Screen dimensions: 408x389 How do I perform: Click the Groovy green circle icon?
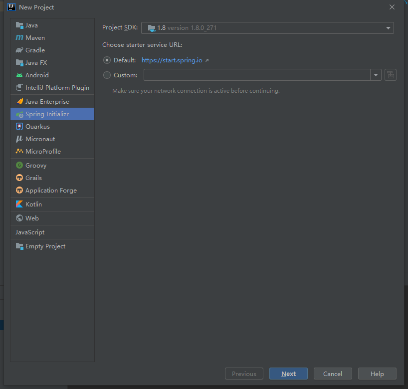point(19,165)
